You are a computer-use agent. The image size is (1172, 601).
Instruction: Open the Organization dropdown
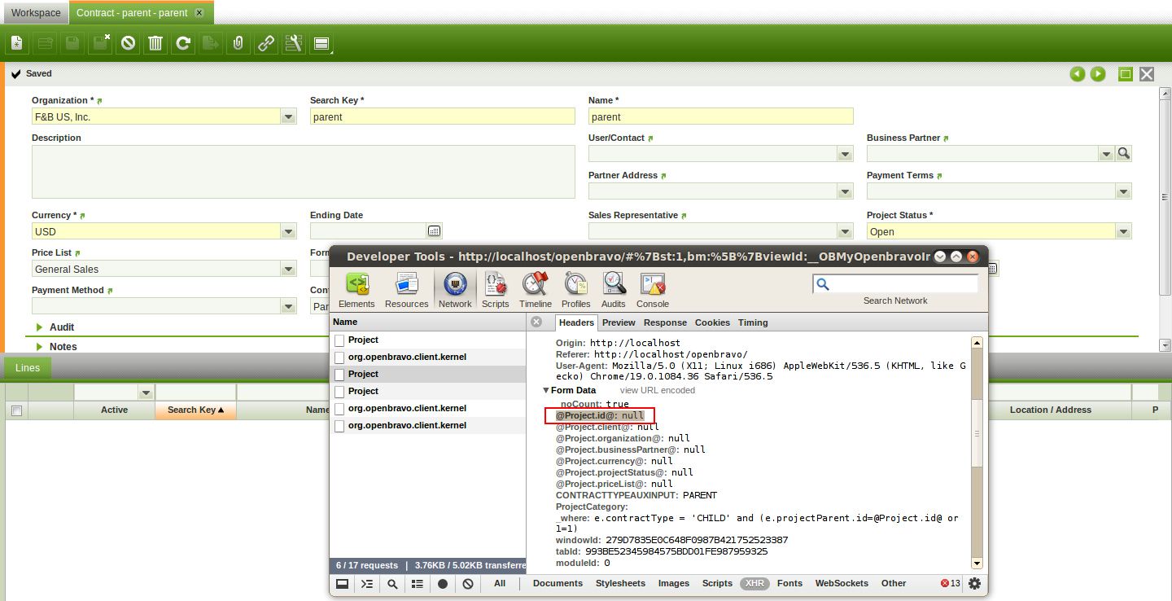288,117
